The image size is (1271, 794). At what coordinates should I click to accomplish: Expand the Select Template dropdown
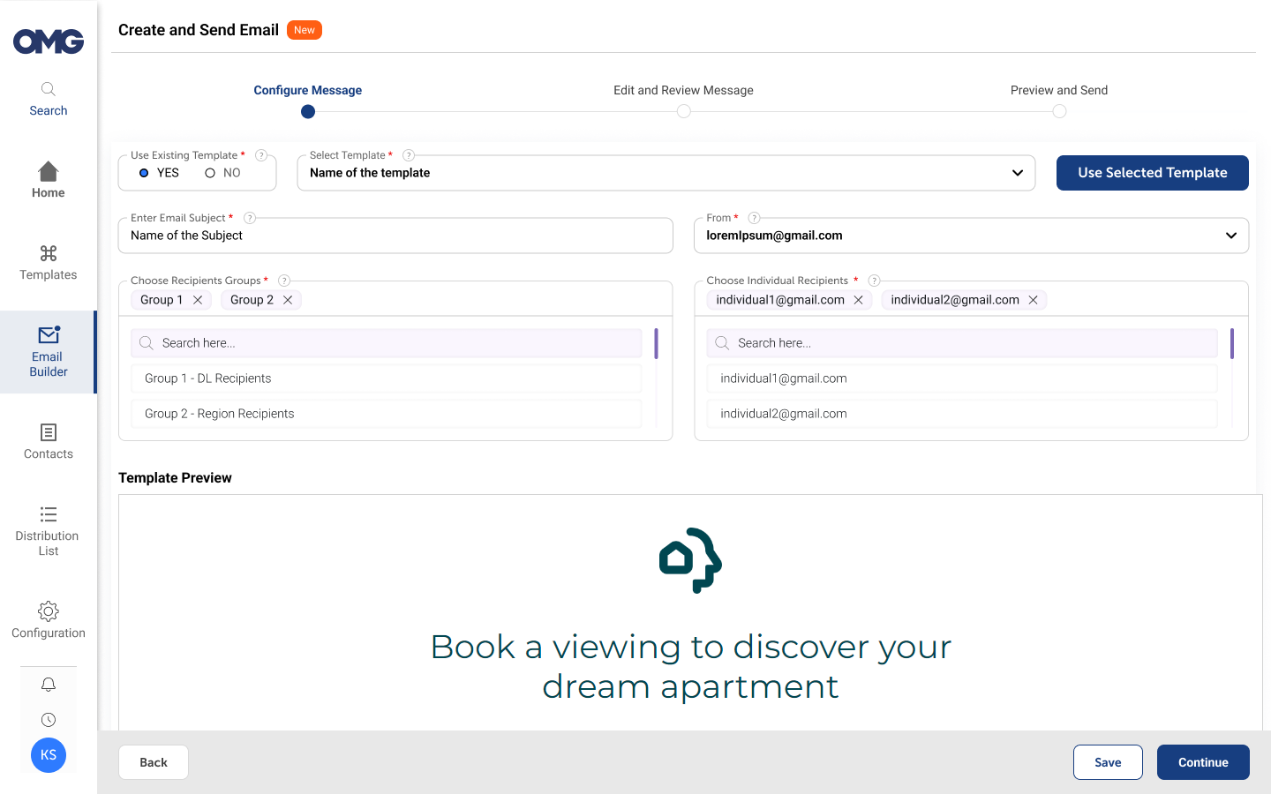click(x=1017, y=173)
